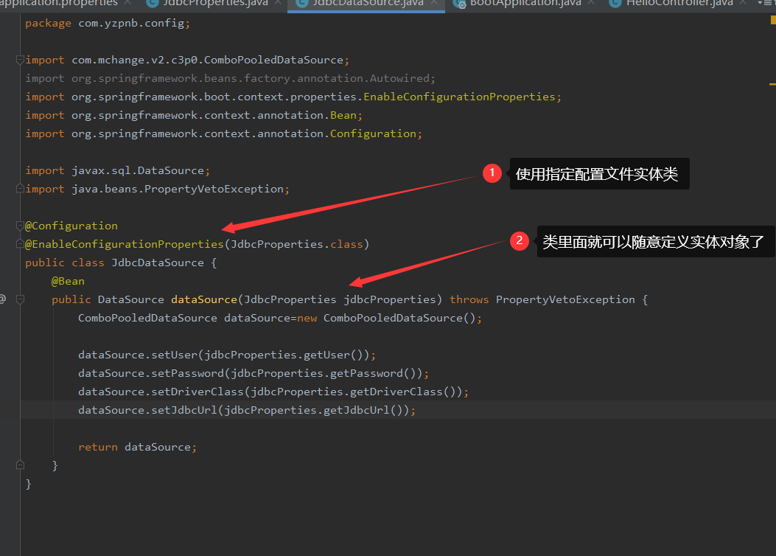
Task: Close the application.properties tab
Action: tap(127, 3)
